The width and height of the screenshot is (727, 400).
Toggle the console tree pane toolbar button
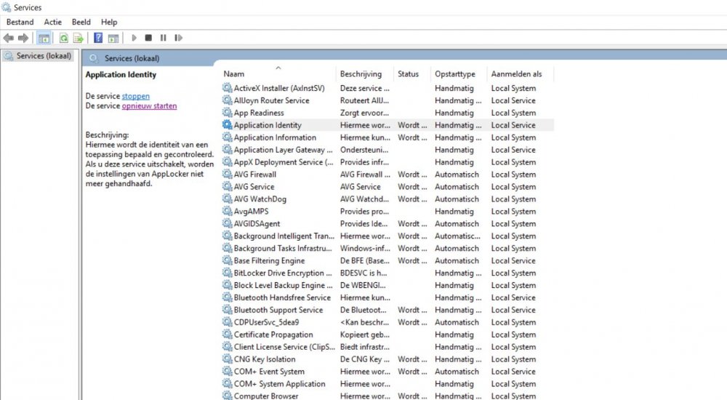pyautogui.click(x=44, y=38)
